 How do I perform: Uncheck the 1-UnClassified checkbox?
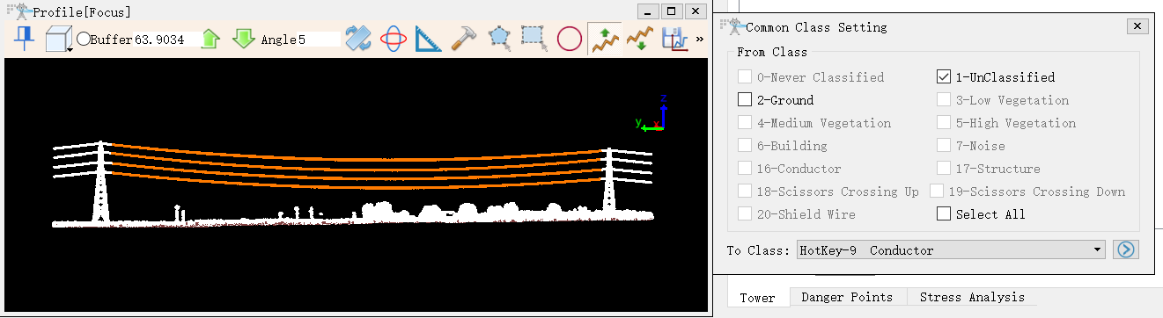944,77
